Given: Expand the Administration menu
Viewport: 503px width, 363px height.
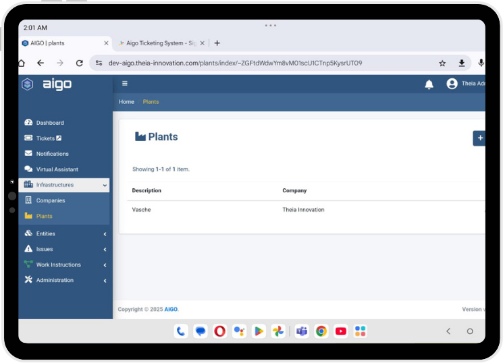Looking at the screenshot, I should coord(64,280).
